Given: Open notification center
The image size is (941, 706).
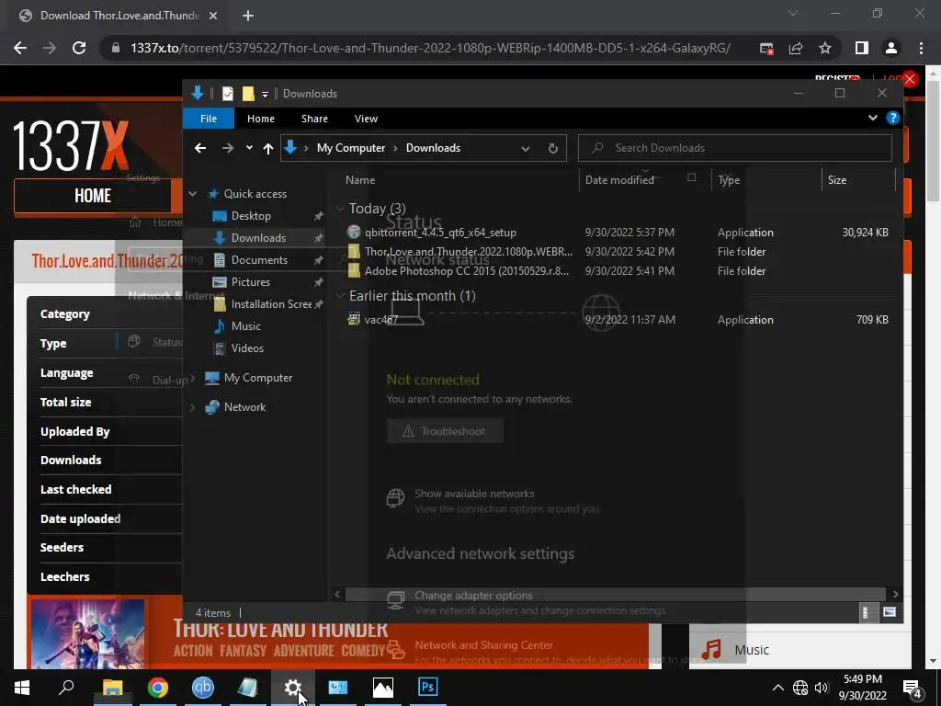Looking at the screenshot, I should coord(913,688).
